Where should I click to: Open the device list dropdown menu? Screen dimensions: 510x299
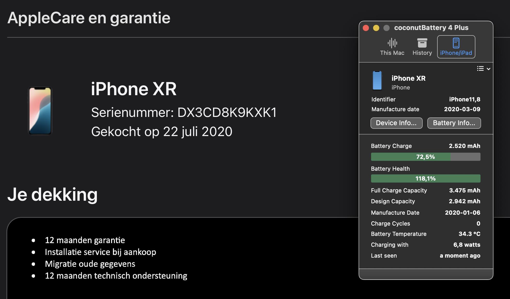pos(484,69)
